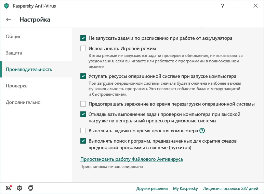The width and height of the screenshot is (264, 194).
Task: Enable 'Выполнять задачи во время простоя' checkbox
Action: (83, 131)
